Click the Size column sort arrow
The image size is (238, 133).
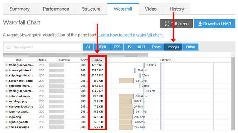click(x=101, y=60)
